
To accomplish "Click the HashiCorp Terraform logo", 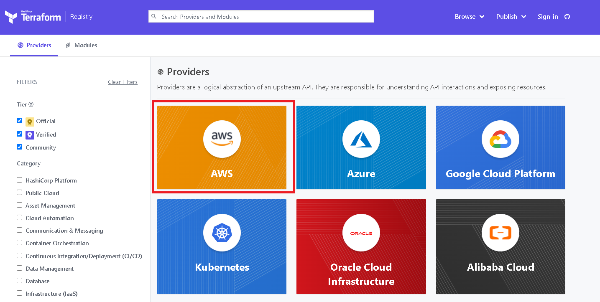I will [x=33, y=17].
